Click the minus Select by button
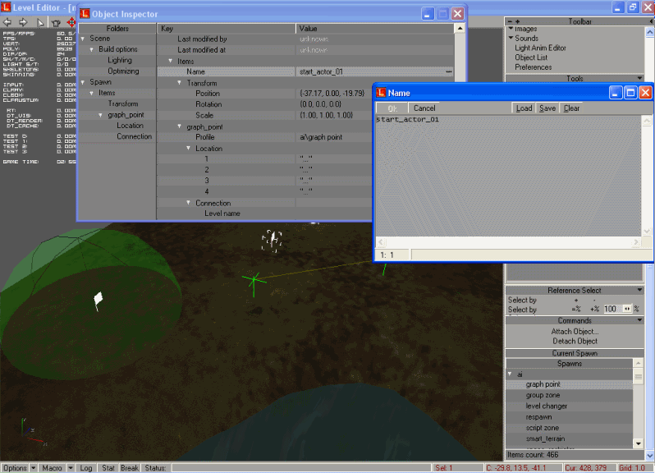 [x=594, y=300]
